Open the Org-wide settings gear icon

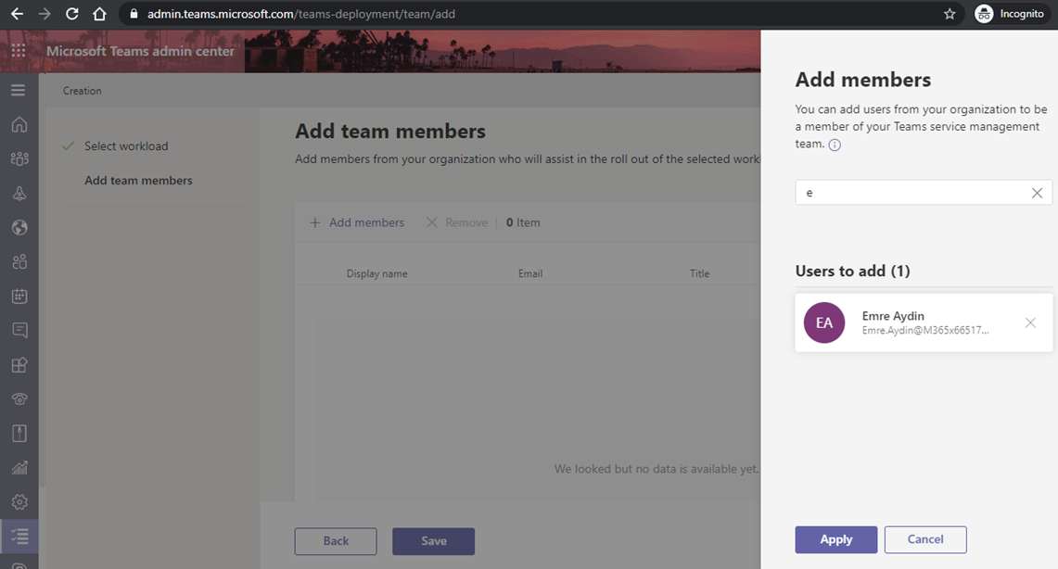(19, 502)
